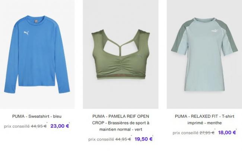Select the 19,50 € sale price
Image resolution: width=242 pixels, height=151 pixels.
pos(144,139)
